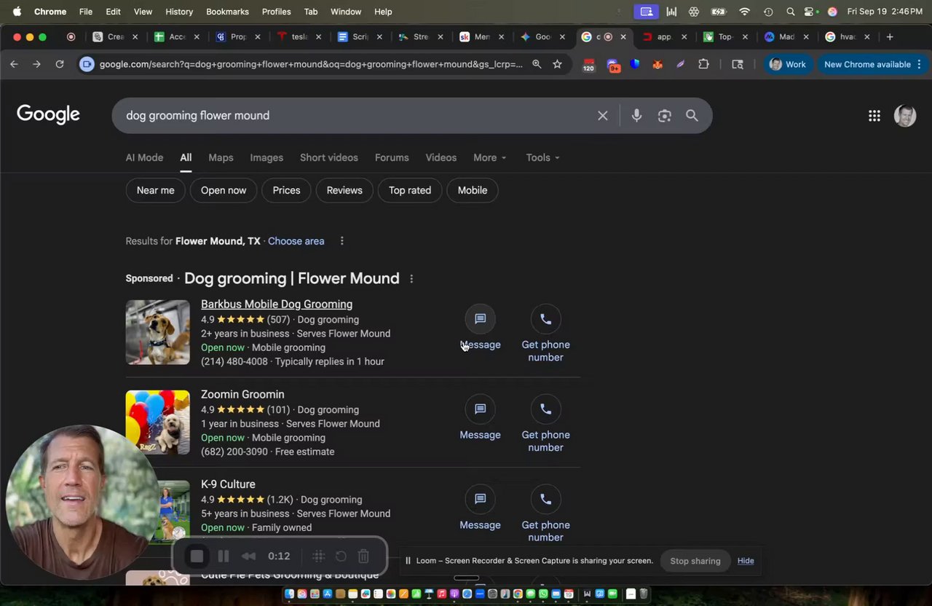Click the Barkbus Message chat icon
Viewport: 932px width, 606px height.
(480, 319)
